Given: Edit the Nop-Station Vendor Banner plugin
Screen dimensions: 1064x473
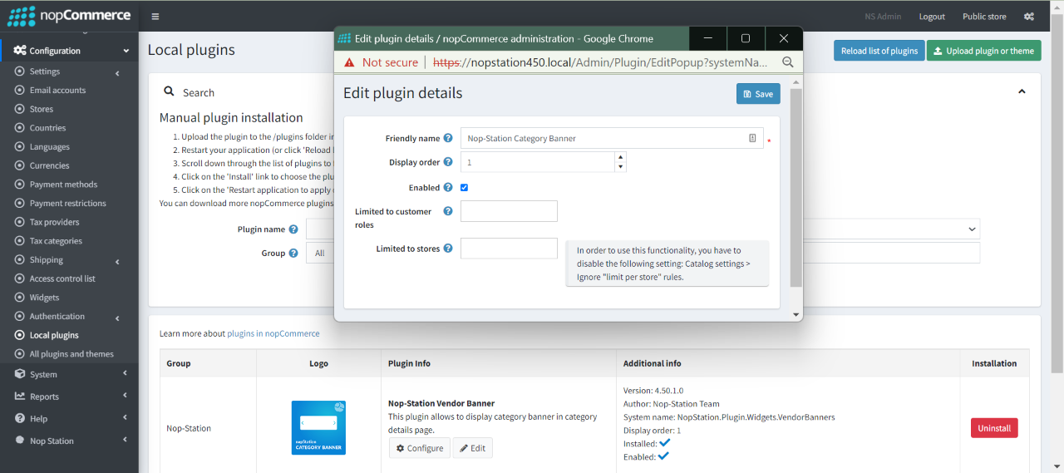Looking at the screenshot, I should tap(473, 448).
